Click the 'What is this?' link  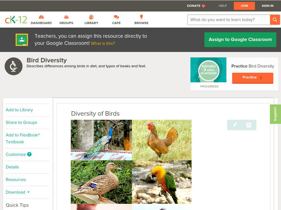pyautogui.click(x=103, y=43)
